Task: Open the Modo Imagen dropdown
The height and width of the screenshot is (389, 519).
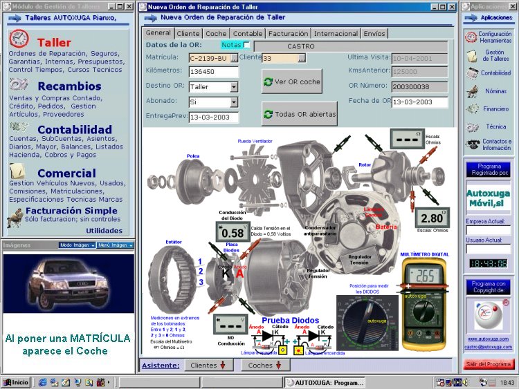Action: (77, 245)
